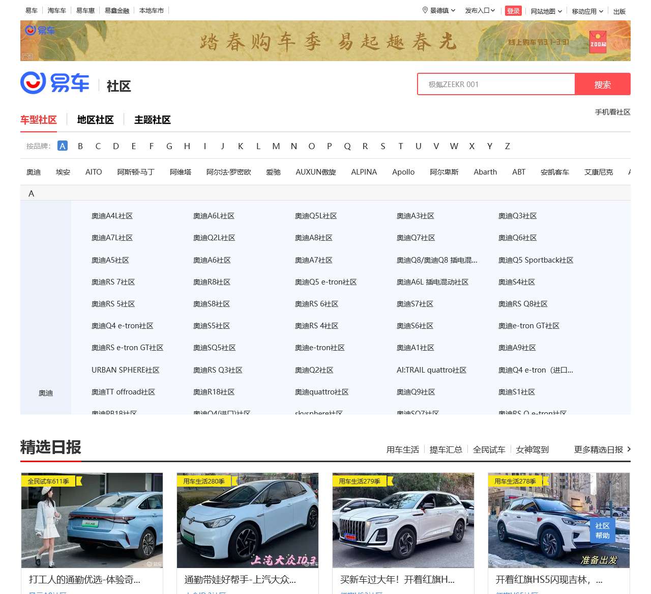Click the red 搜索 search button

point(603,84)
